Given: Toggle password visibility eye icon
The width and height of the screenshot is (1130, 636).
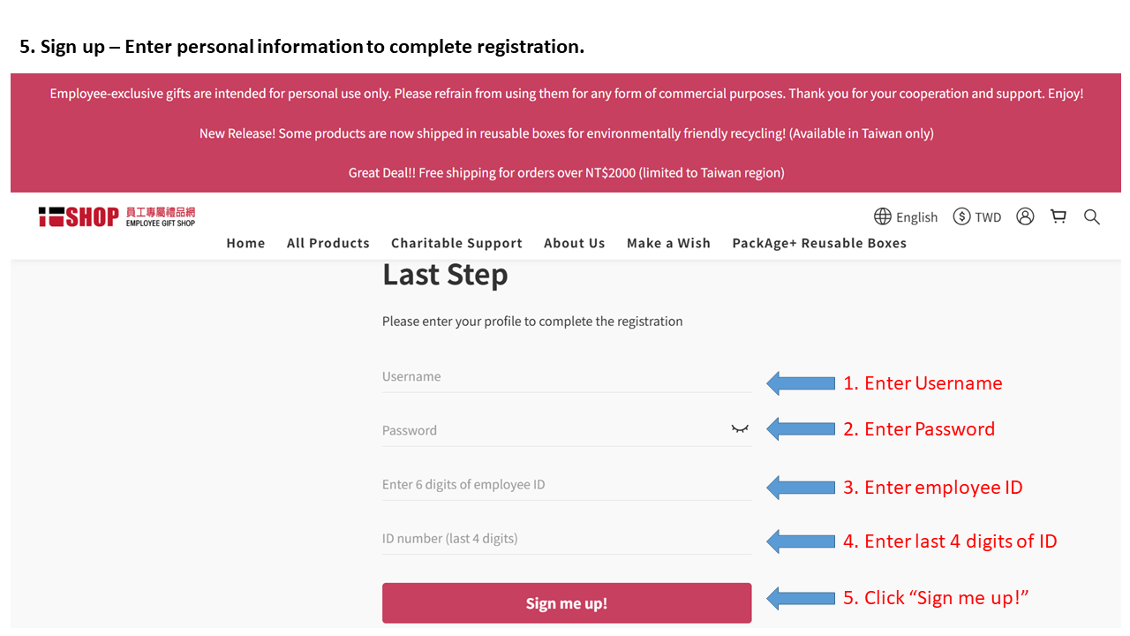Looking at the screenshot, I should [740, 429].
